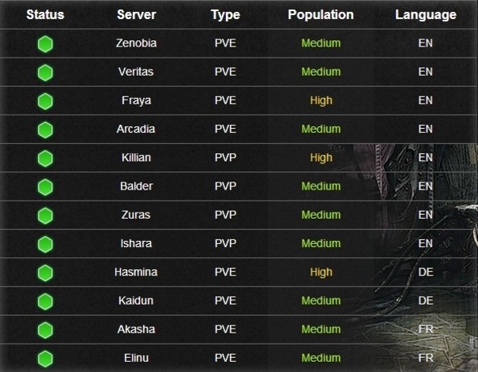The image size is (478, 372).
Task: Sort by the Status column header
Action: [x=45, y=15]
